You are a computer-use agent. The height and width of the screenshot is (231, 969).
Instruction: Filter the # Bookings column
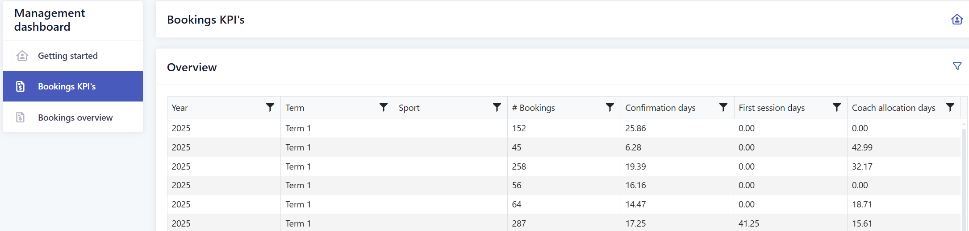(x=610, y=107)
